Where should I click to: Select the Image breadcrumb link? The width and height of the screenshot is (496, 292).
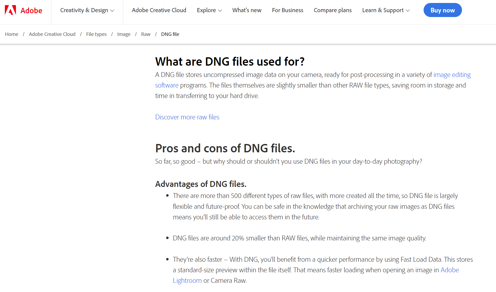(124, 34)
